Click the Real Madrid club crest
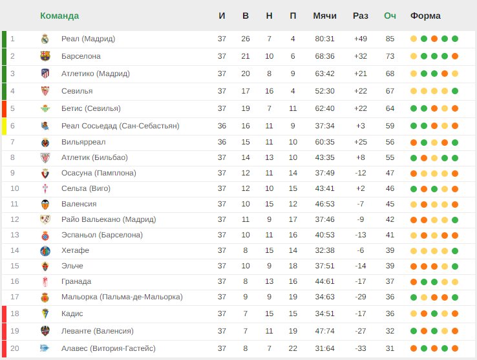Viewport: 477px width, 360px height. (x=45, y=39)
